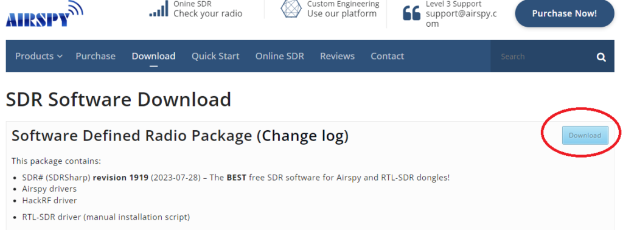Open Online SDR in navigation bar

coord(280,57)
